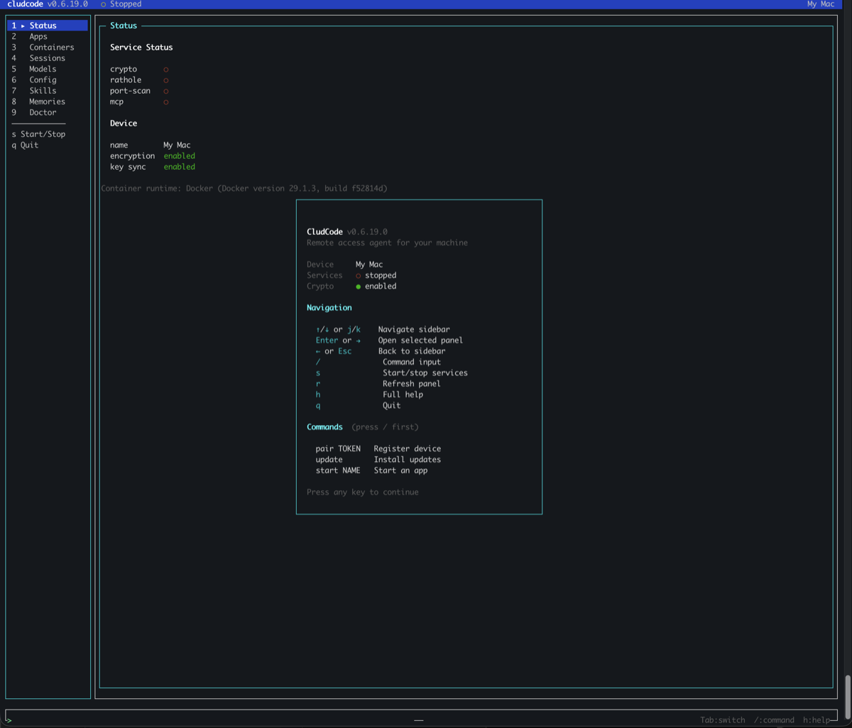852x728 pixels.
Task: Open the Config panel
Action: point(42,79)
